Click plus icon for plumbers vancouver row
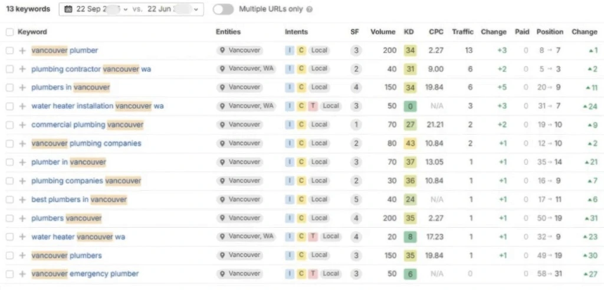Image resolution: width=604 pixels, height=290 pixels. pyautogui.click(x=22, y=218)
